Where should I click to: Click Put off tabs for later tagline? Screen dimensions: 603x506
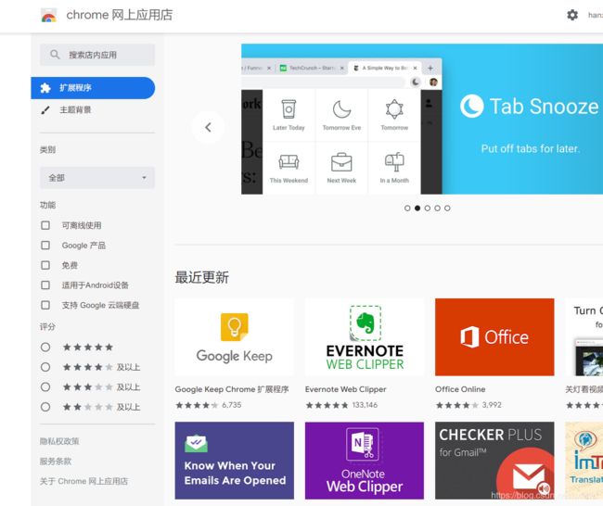[x=531, y=148]
